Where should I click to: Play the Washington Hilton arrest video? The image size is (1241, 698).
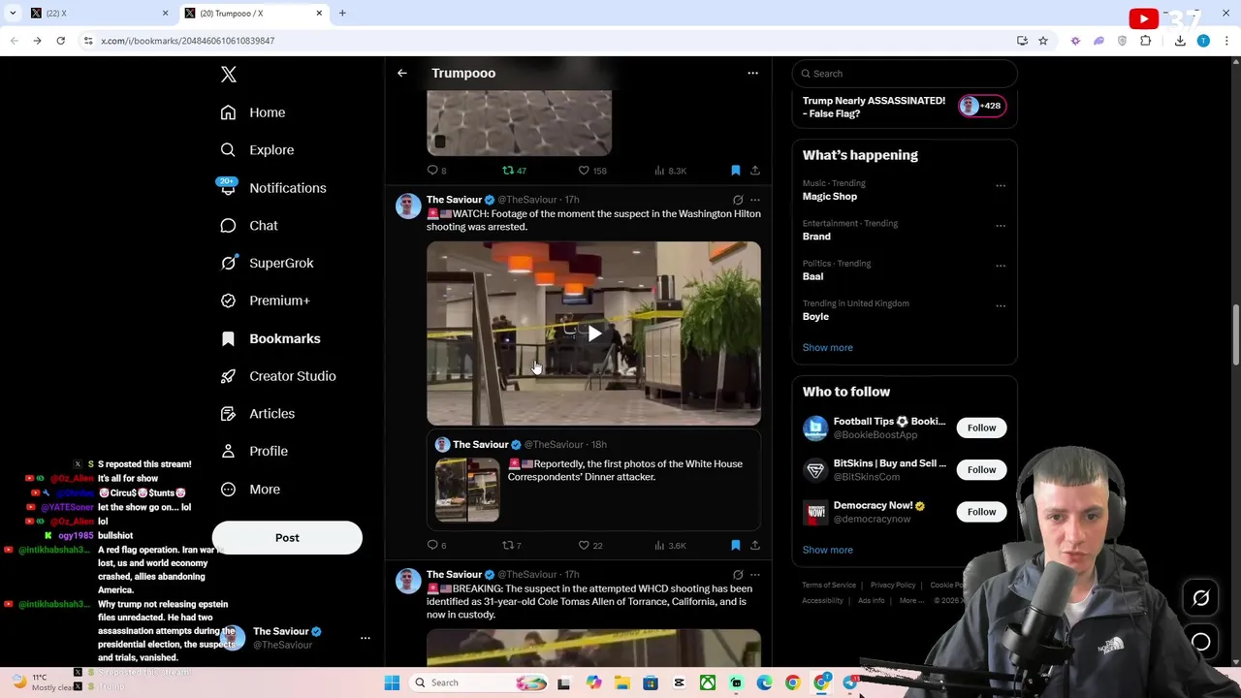click(593, 333)
